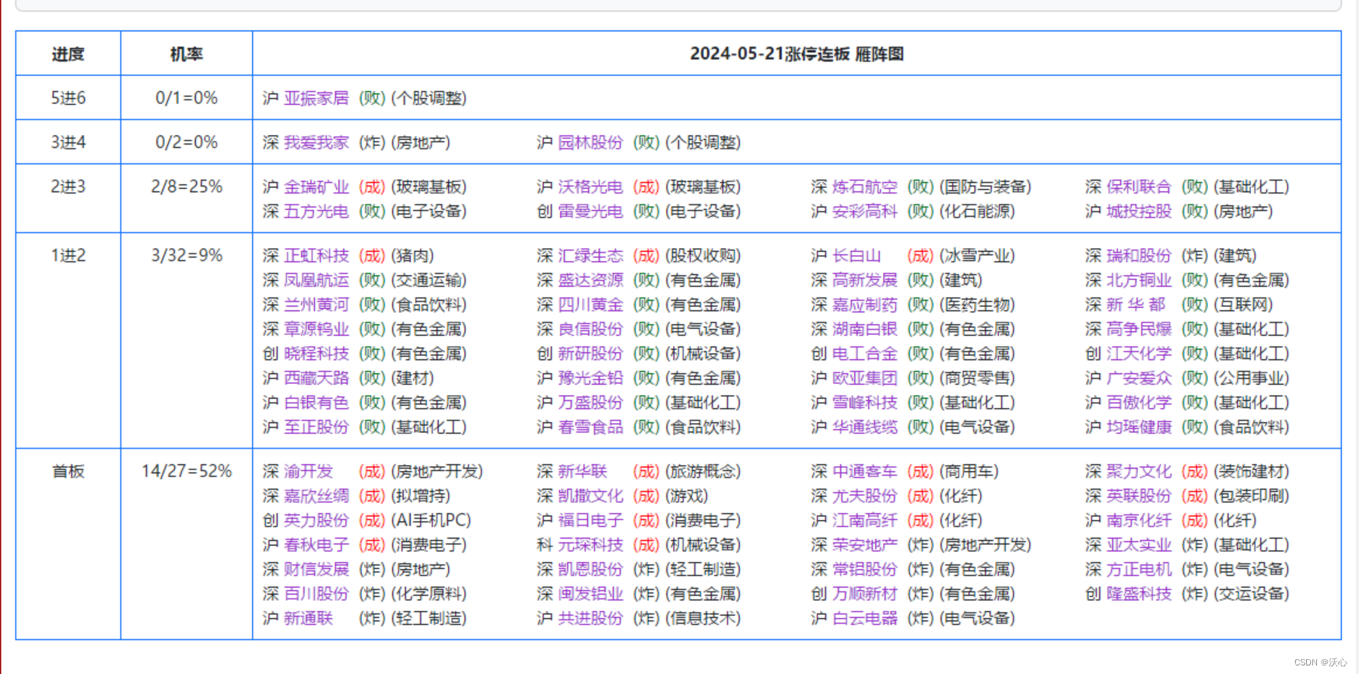Open the 四川黄金 stock link

pos(590,305)
